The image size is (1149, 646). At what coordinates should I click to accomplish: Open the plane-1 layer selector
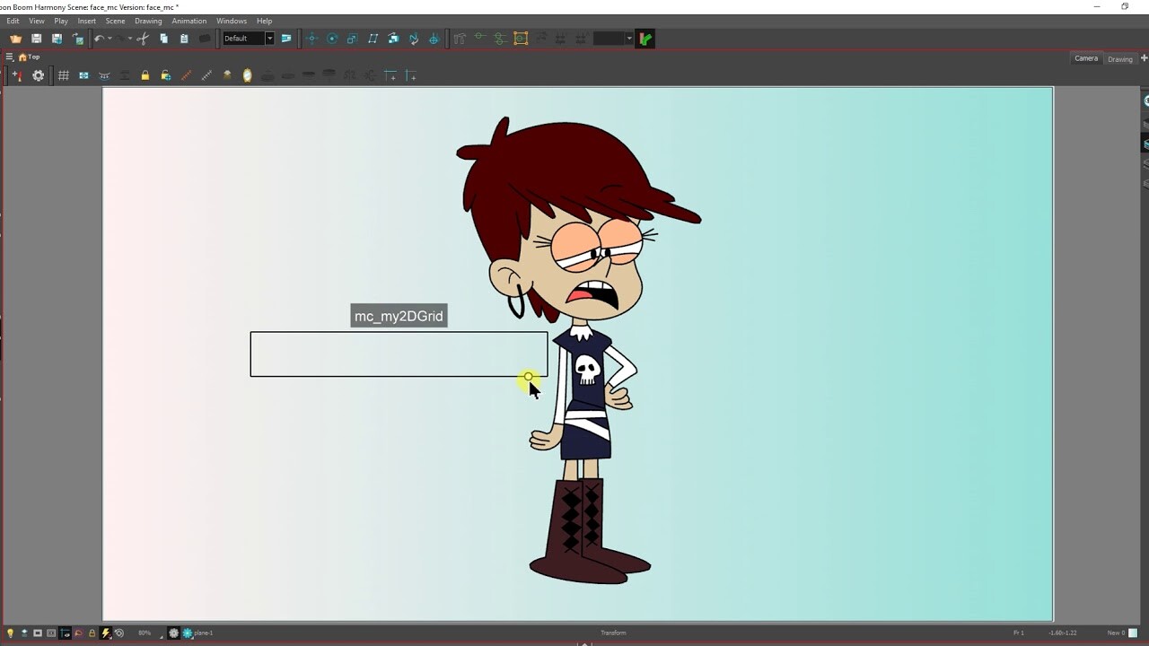(x=198, y=633)
